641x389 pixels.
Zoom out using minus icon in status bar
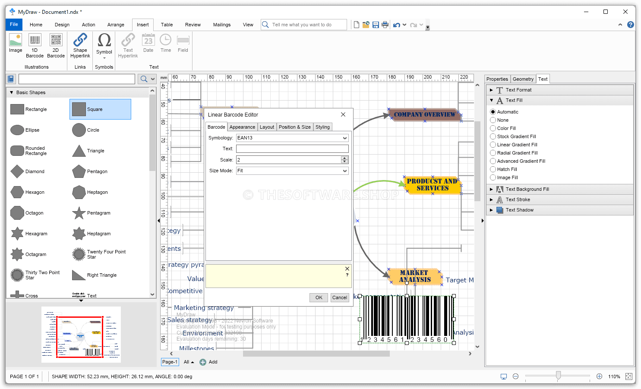[515, 376]
